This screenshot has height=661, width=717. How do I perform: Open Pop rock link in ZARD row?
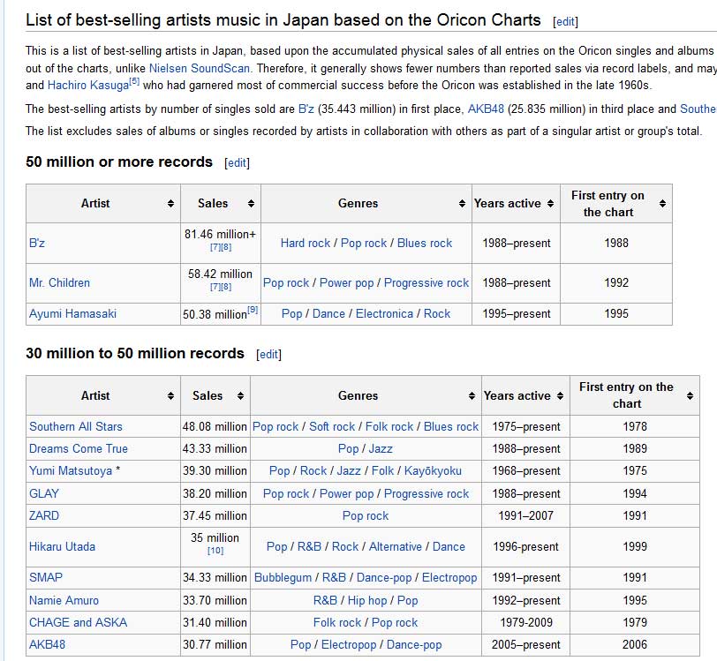tap(366, 515)
